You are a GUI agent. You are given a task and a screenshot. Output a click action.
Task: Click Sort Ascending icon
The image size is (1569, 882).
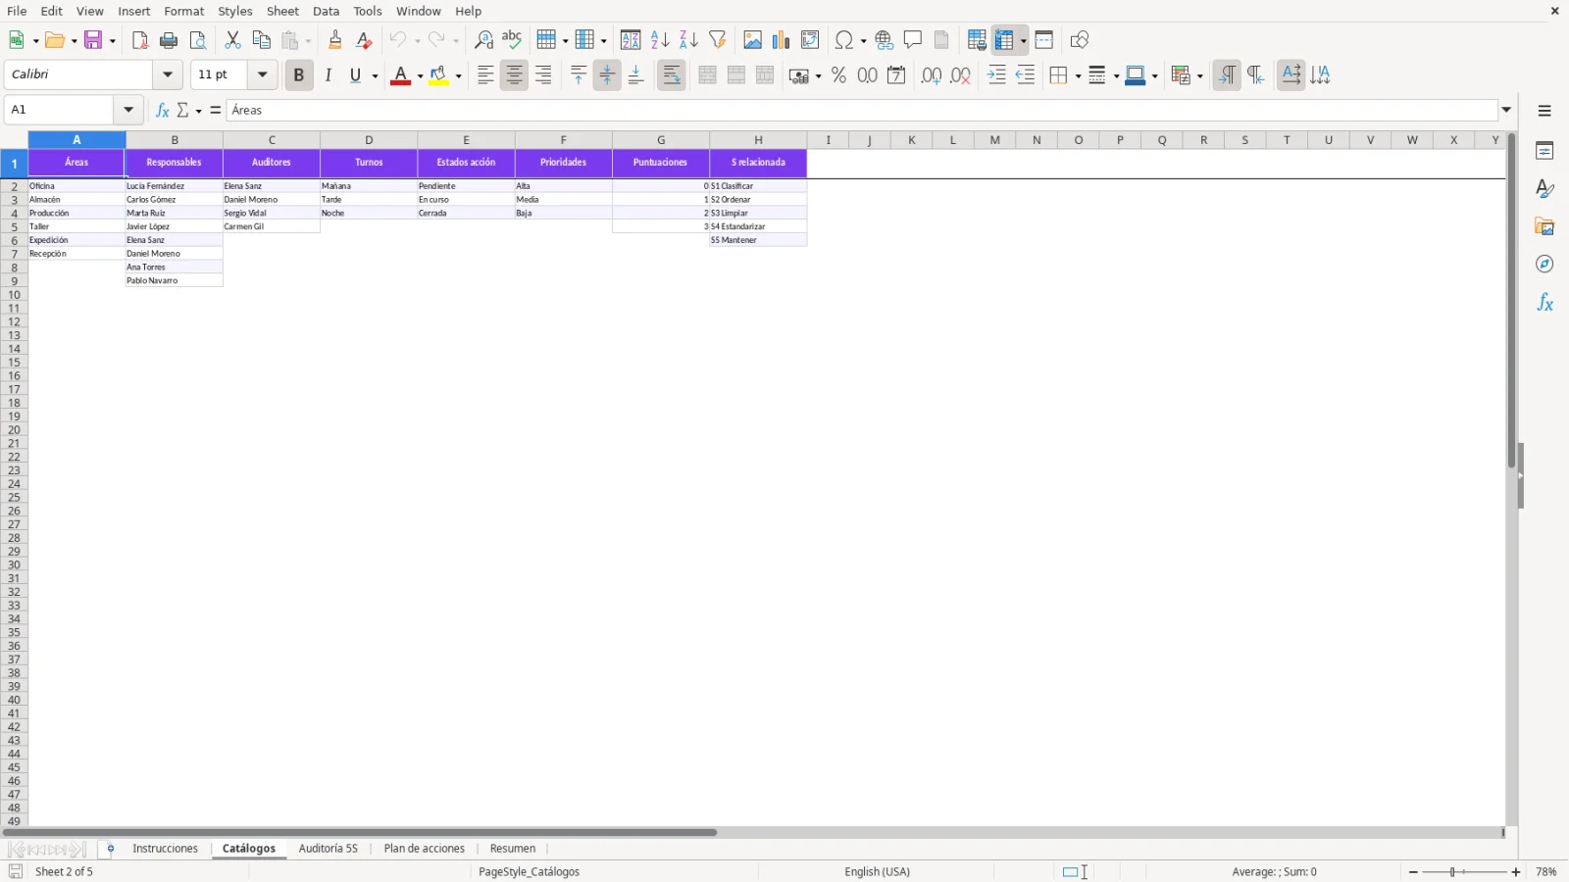tap(660, 40)
